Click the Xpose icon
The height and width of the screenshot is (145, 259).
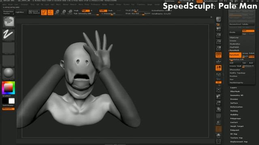(x=219, y=142)
